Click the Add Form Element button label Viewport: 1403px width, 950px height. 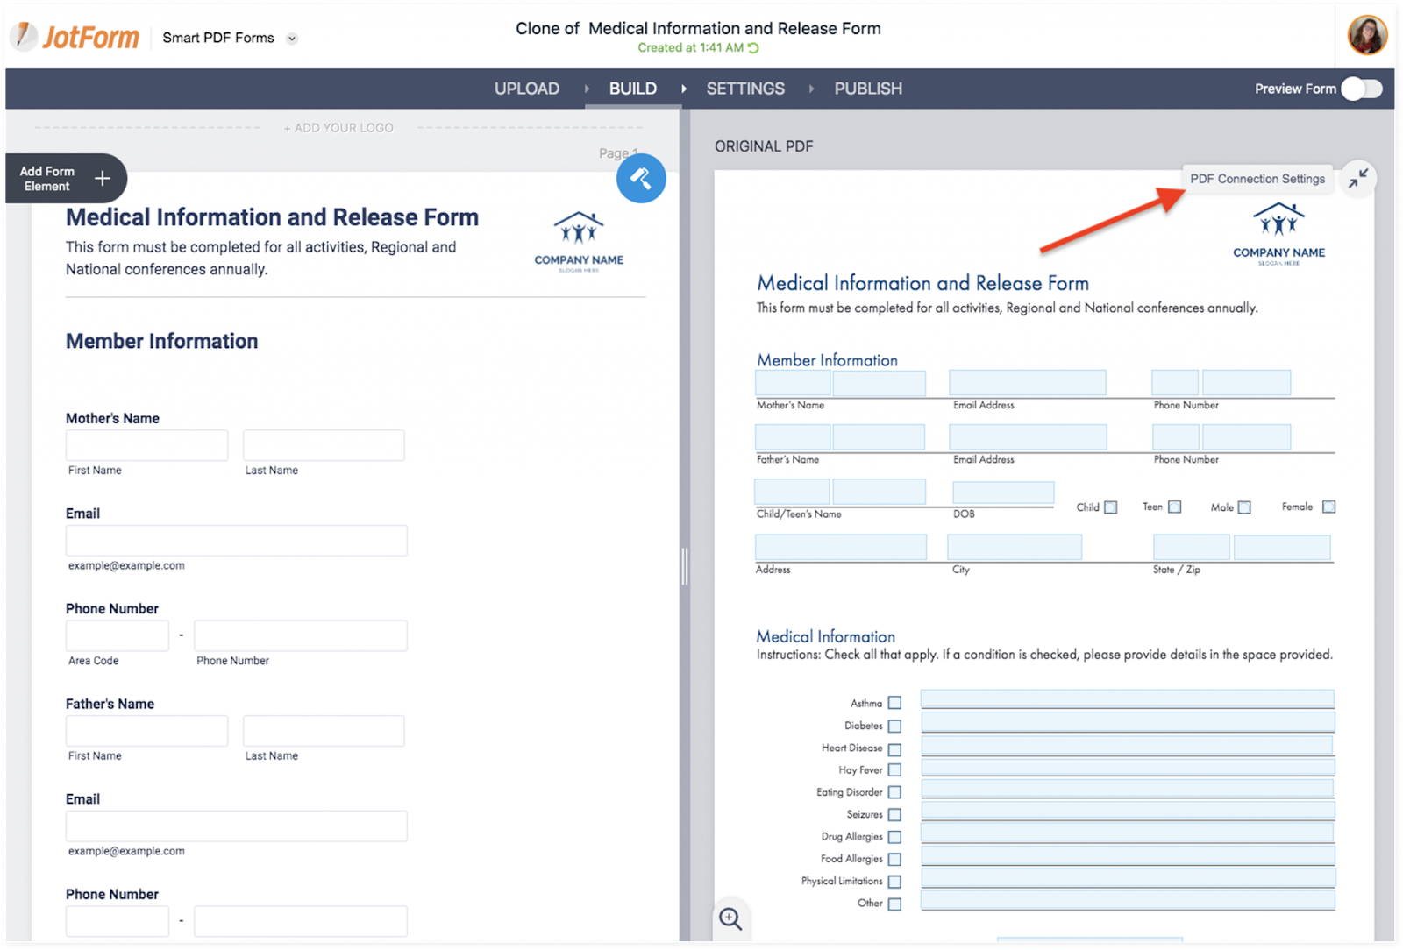pos(47,179)
